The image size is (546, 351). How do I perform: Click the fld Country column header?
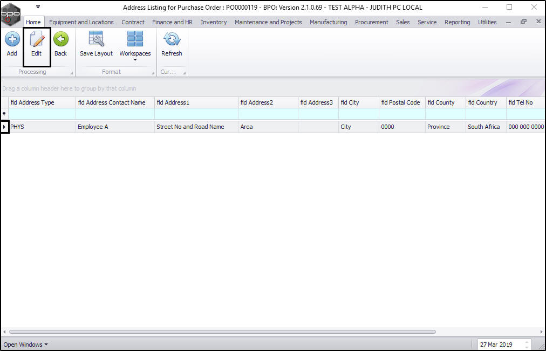pyautogui.click(x=486, y=102)
